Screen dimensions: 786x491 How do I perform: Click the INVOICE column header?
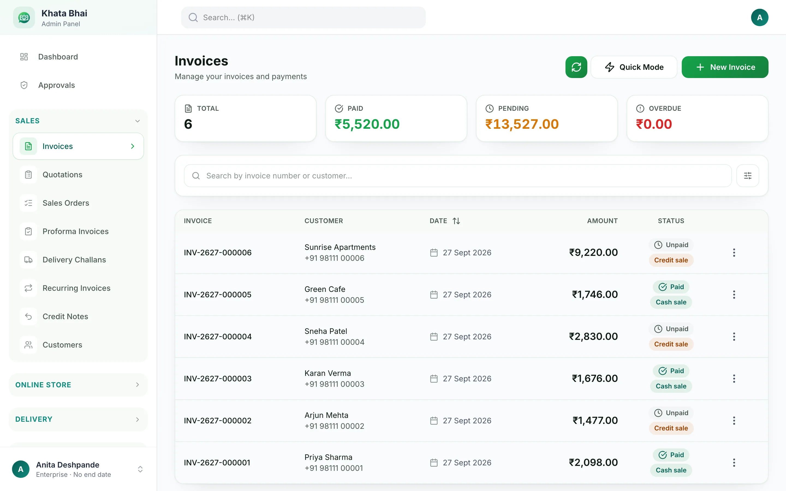coord(198,221)
